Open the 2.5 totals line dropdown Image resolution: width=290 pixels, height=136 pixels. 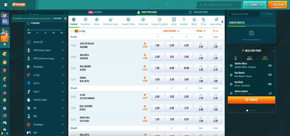215,31
